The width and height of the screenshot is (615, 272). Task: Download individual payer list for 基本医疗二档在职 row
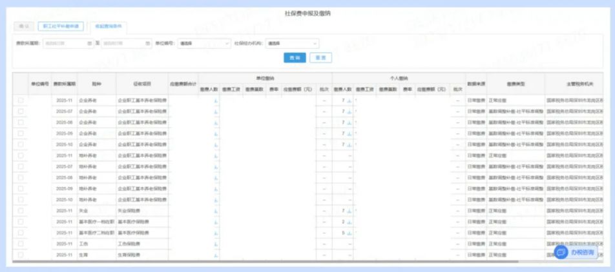[349, 233]
